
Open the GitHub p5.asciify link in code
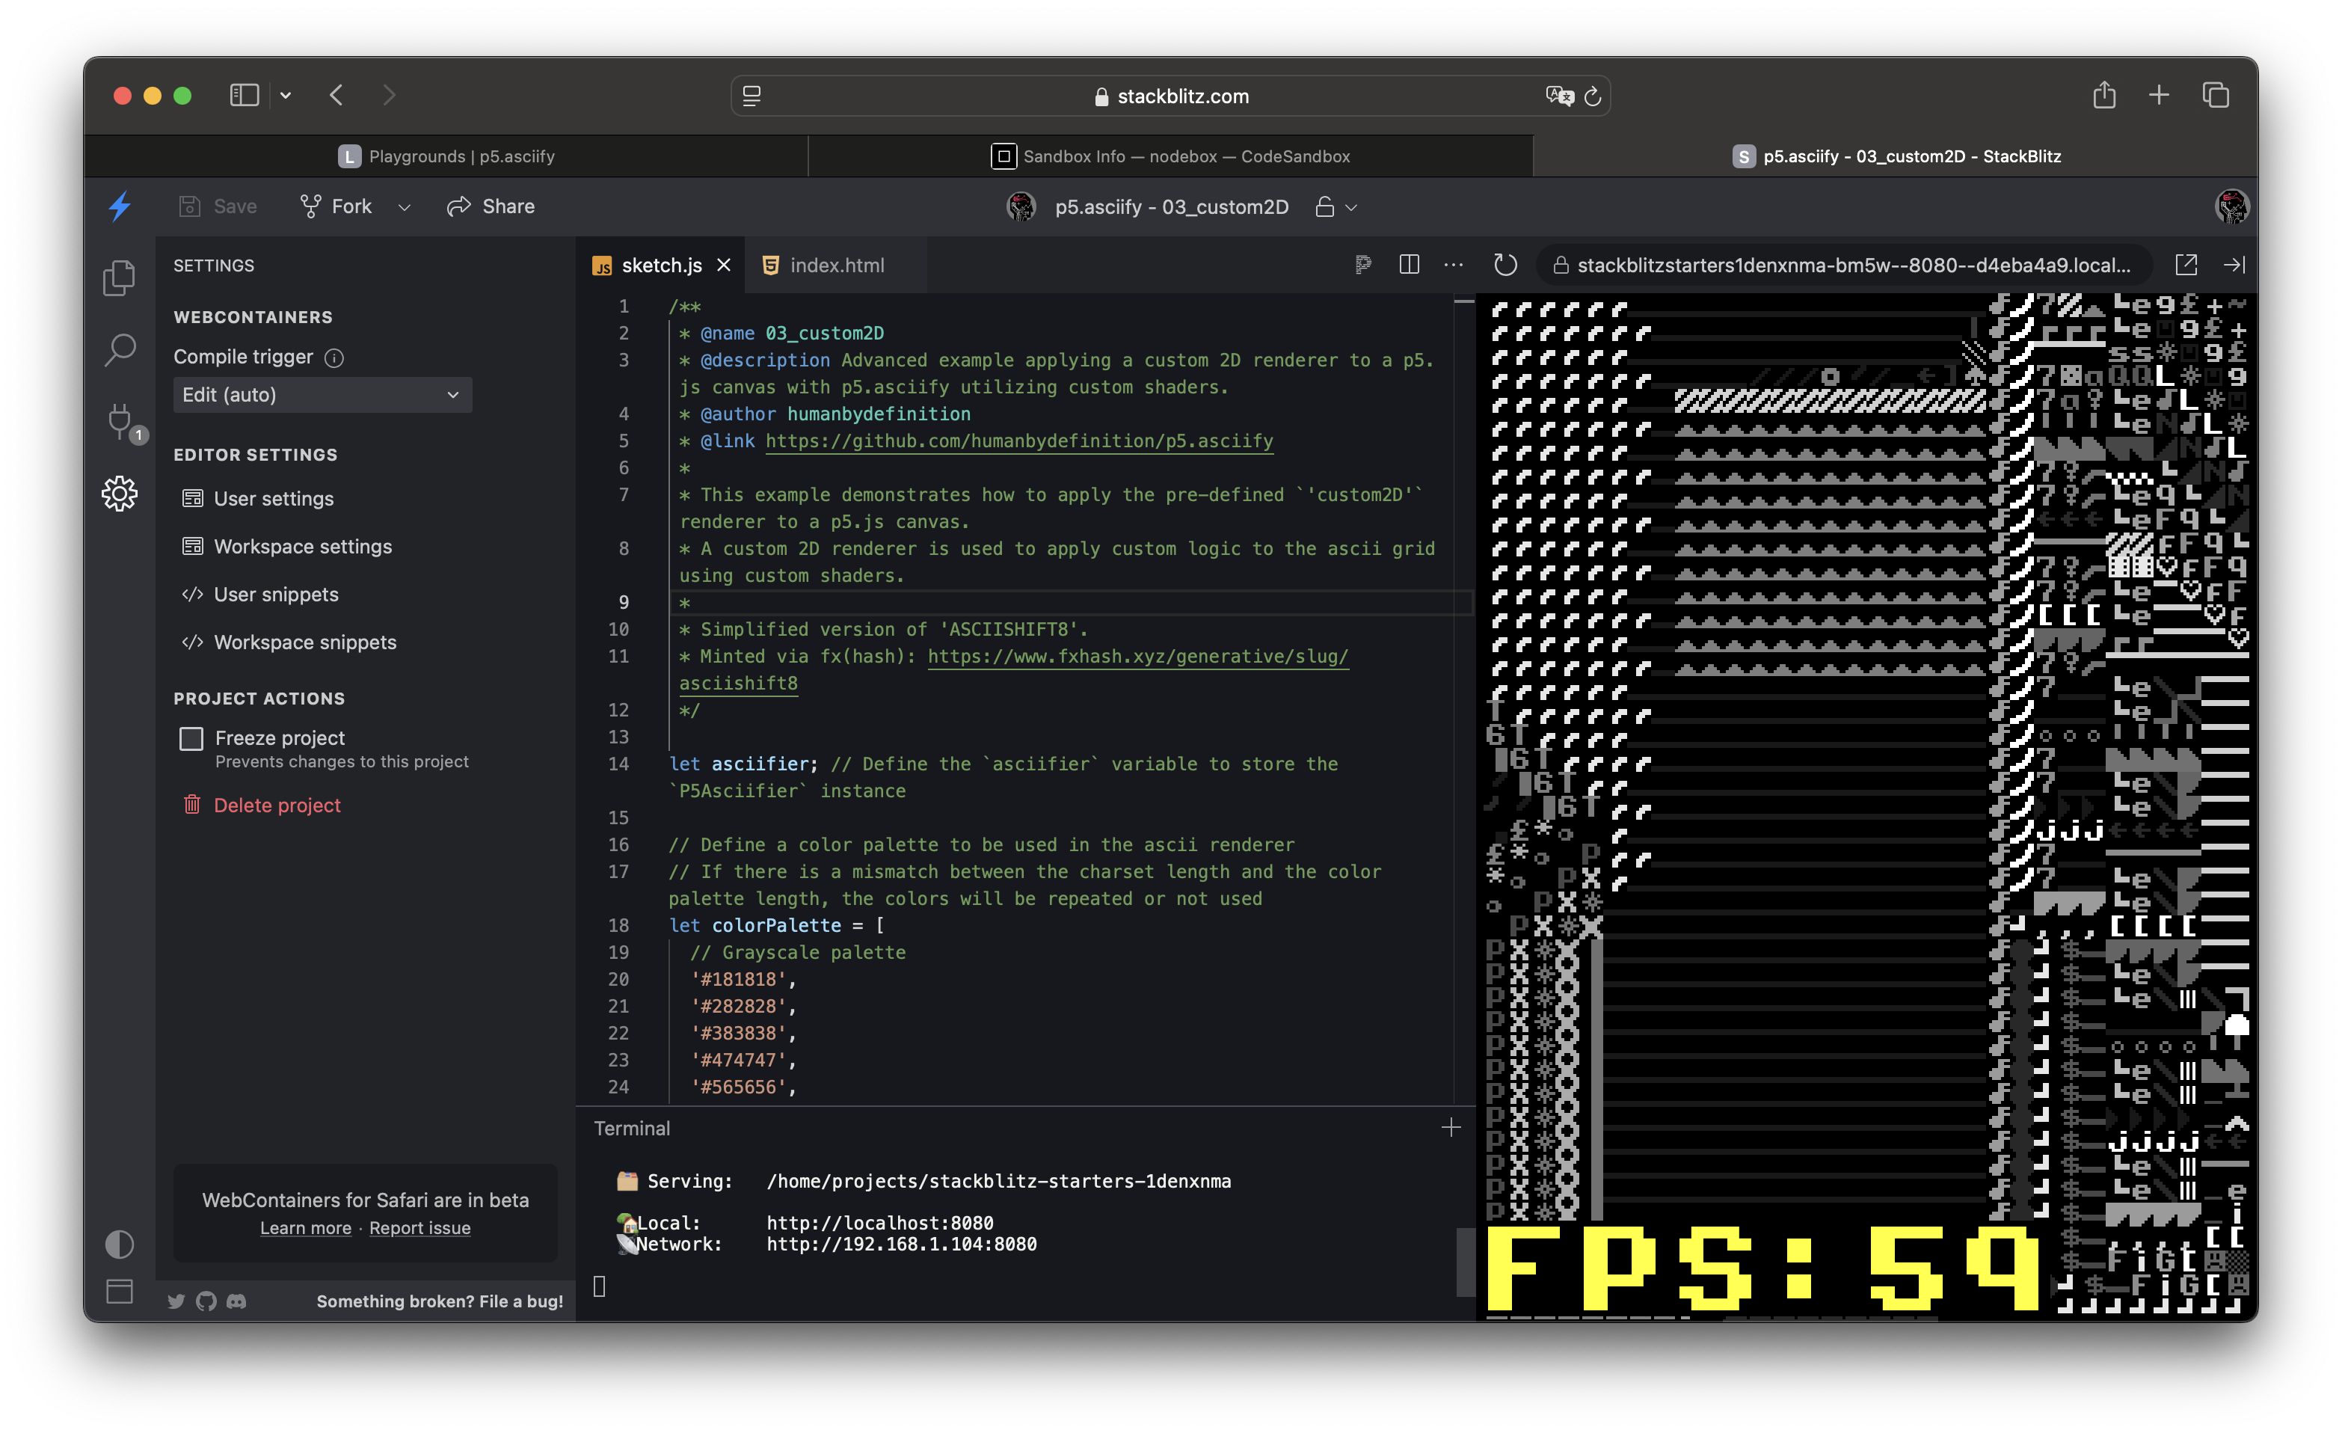(x=1019, y=441)
